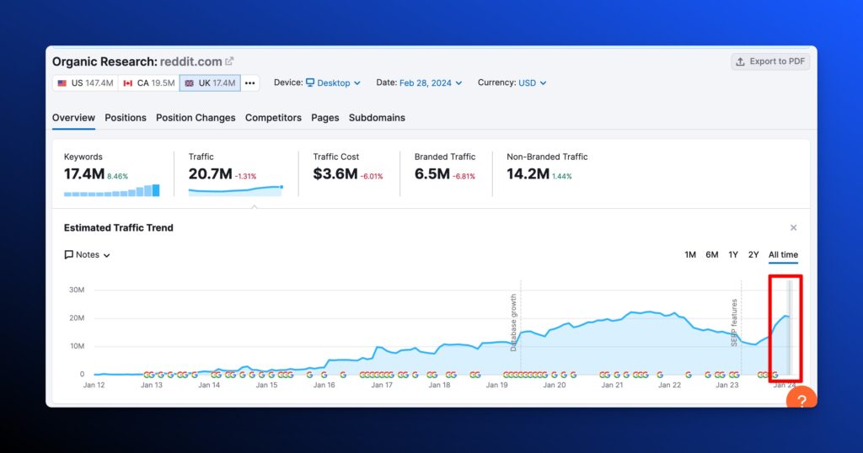Viewport: 863px width, 453px height.
Task: Set chart range to 1Y
Action: pos(733,255)
